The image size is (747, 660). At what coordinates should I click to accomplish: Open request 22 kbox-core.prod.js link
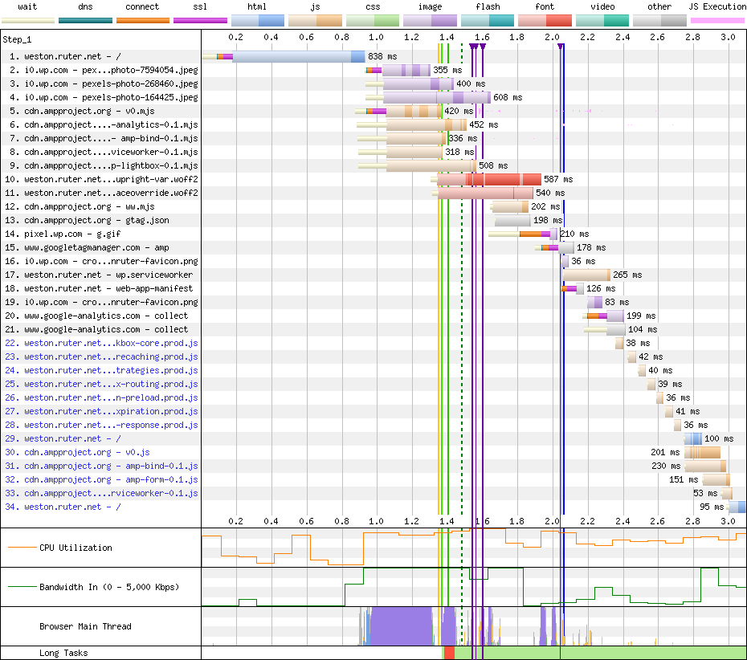coord(111,343)
